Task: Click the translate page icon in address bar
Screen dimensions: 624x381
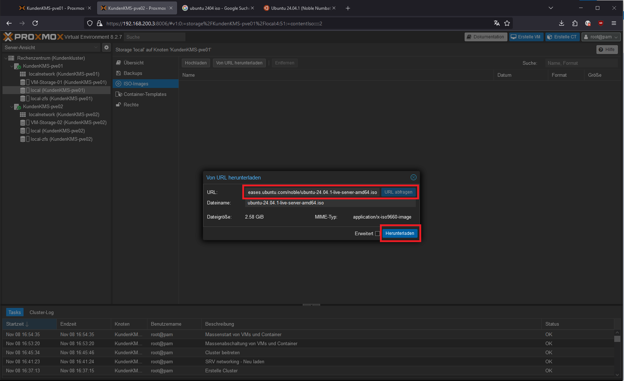Action: pos(497,23)
